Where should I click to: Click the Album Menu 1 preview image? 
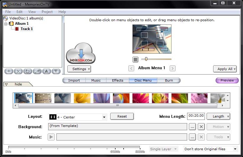152,39
